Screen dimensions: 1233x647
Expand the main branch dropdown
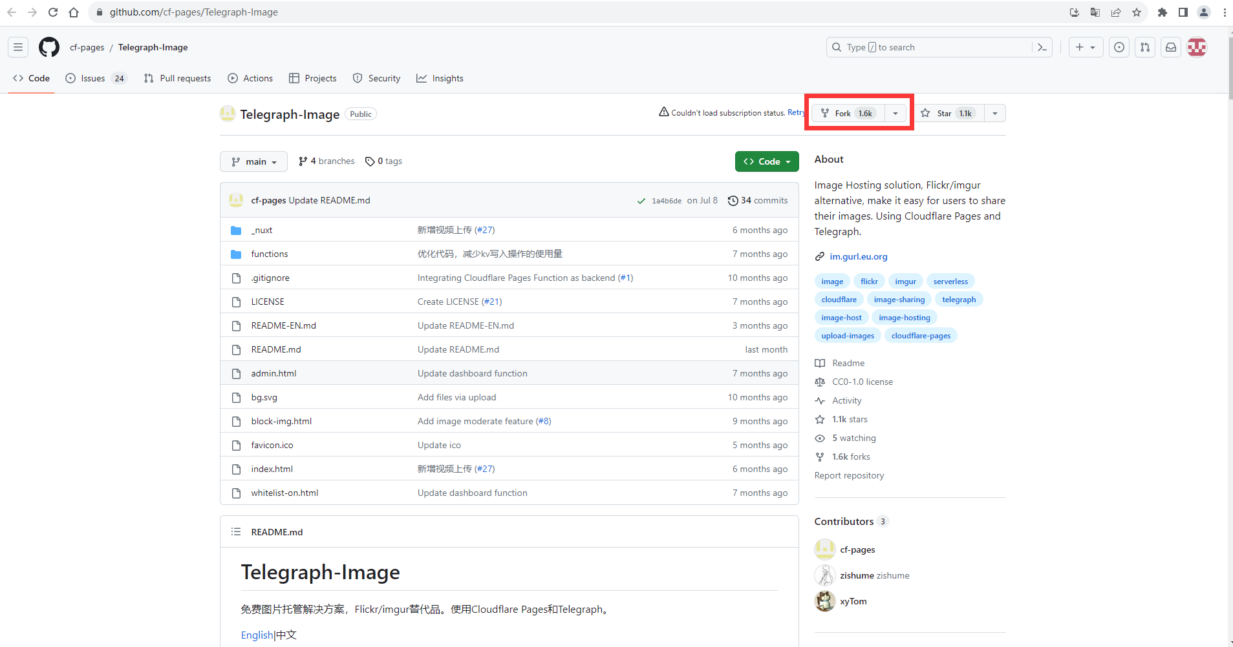click(253, 161)
